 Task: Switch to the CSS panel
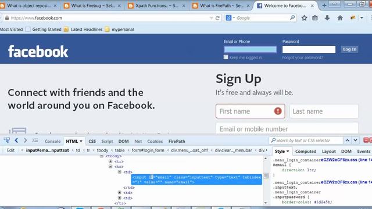(x=92, y=141)
